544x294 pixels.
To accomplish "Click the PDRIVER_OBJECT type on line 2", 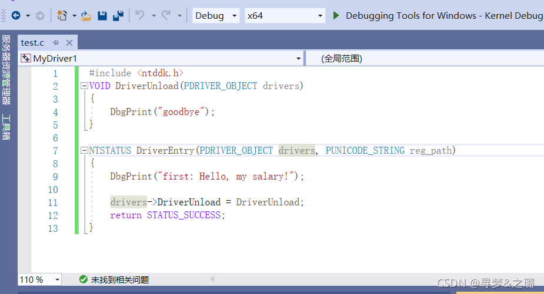I will click(221, 86).
